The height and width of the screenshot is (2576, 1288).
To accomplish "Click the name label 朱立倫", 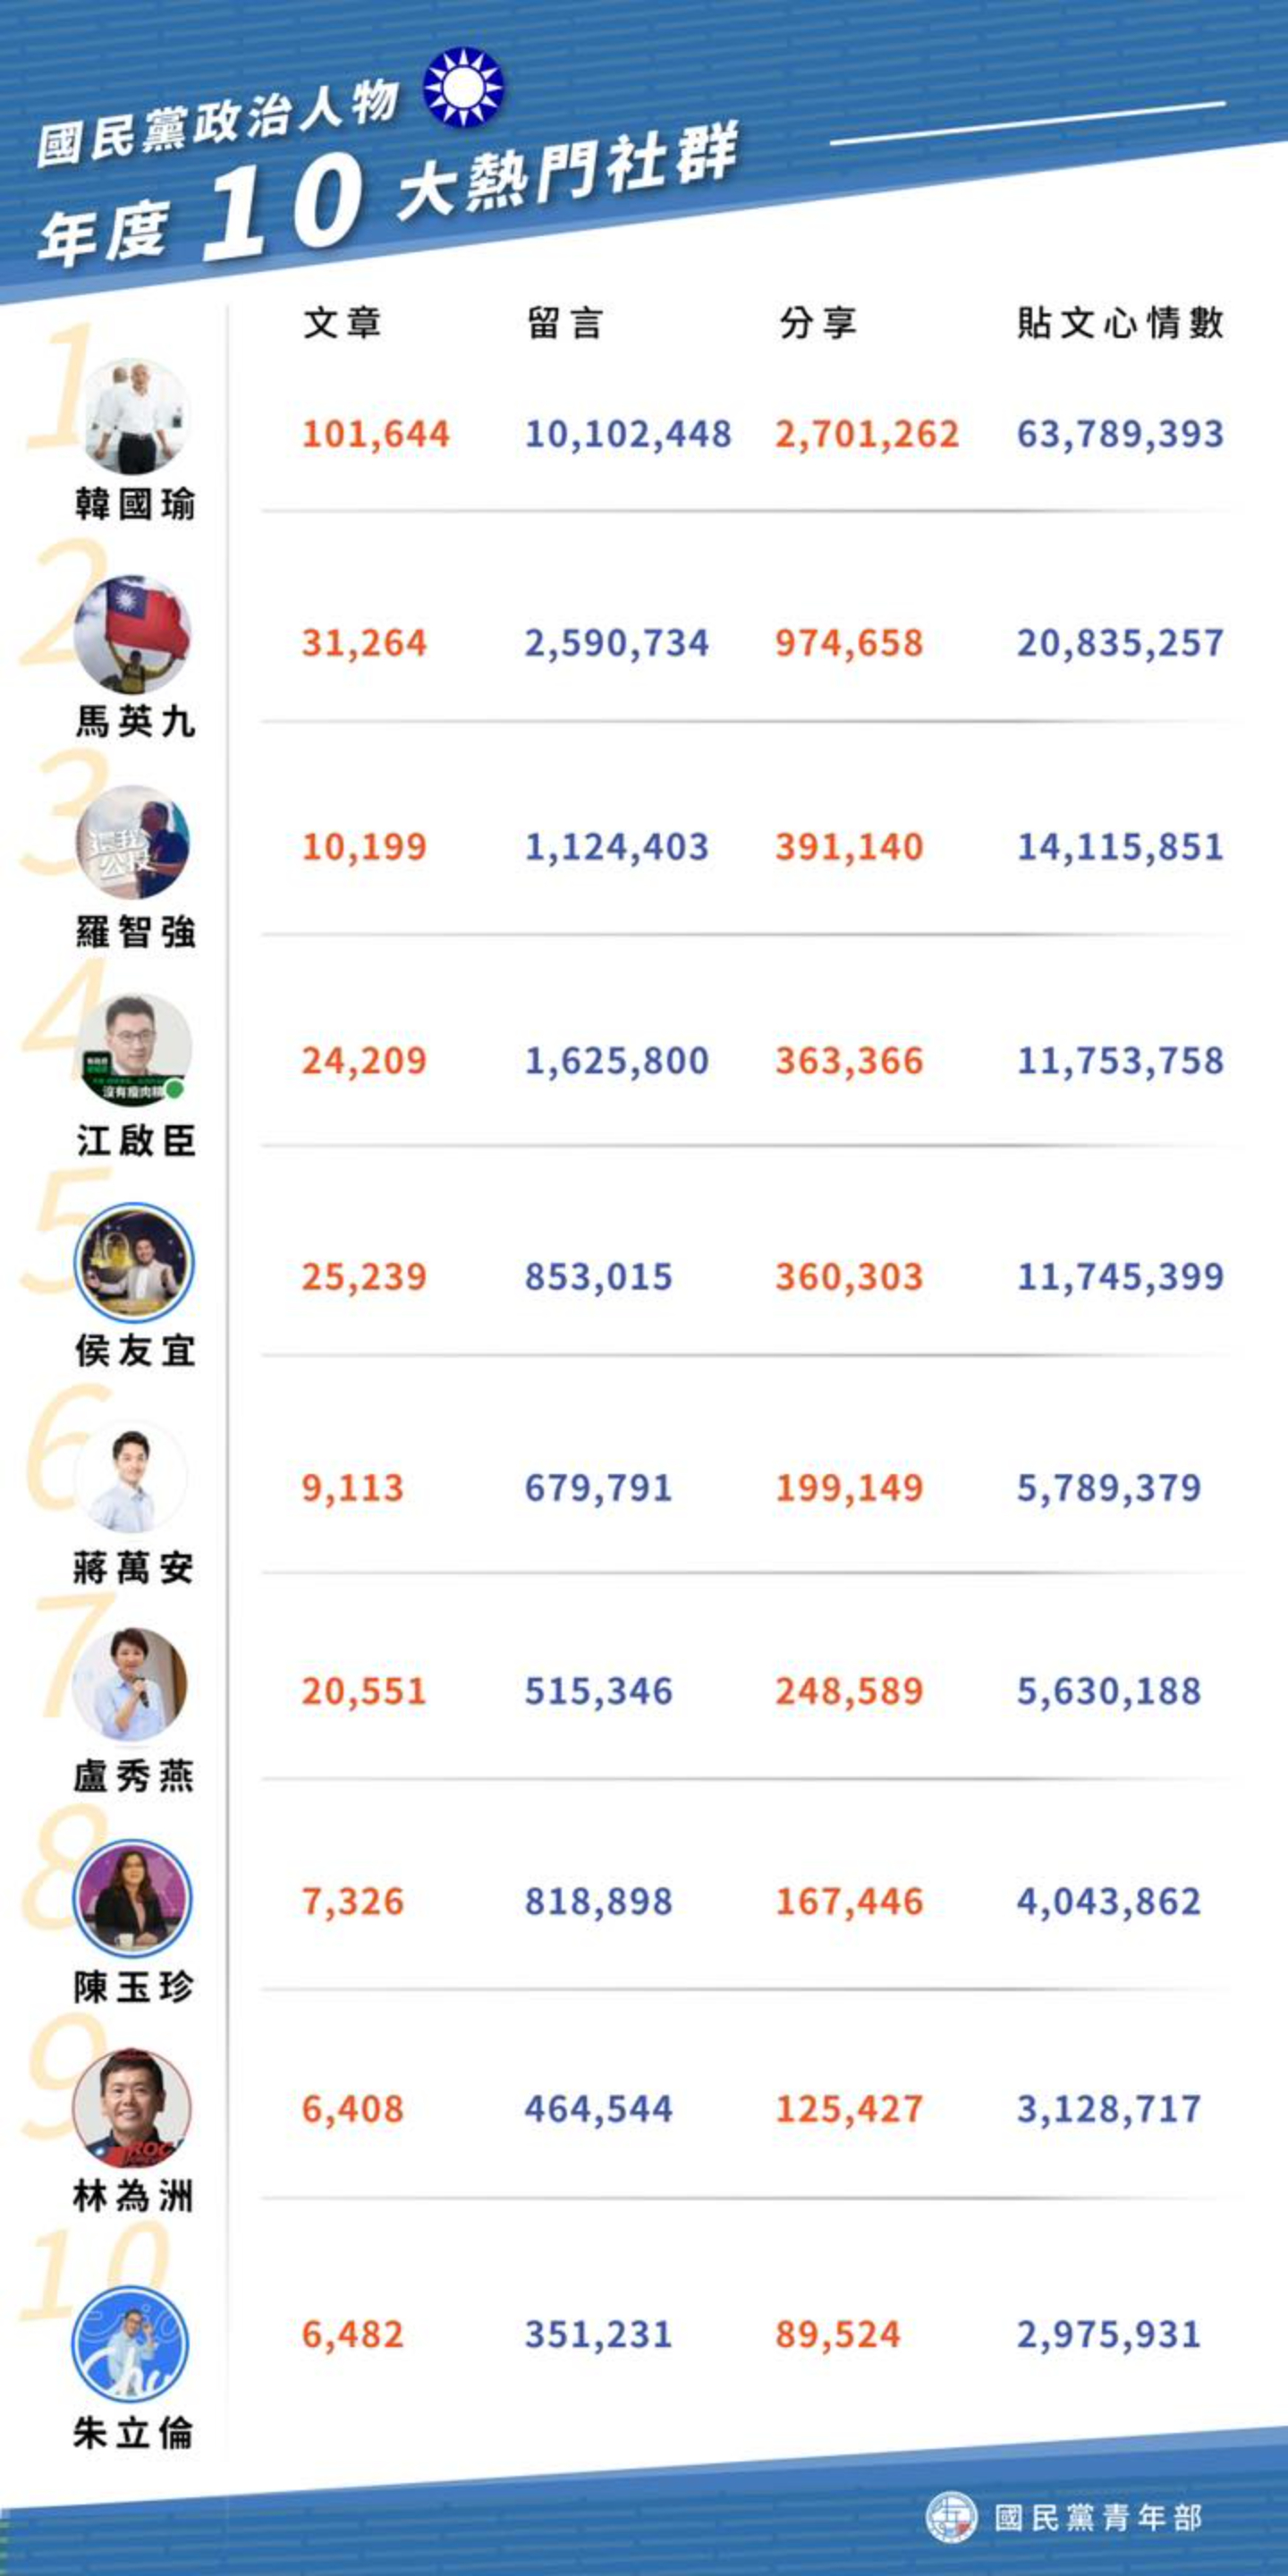I will pyautogui.click(x=133, y=2433).
